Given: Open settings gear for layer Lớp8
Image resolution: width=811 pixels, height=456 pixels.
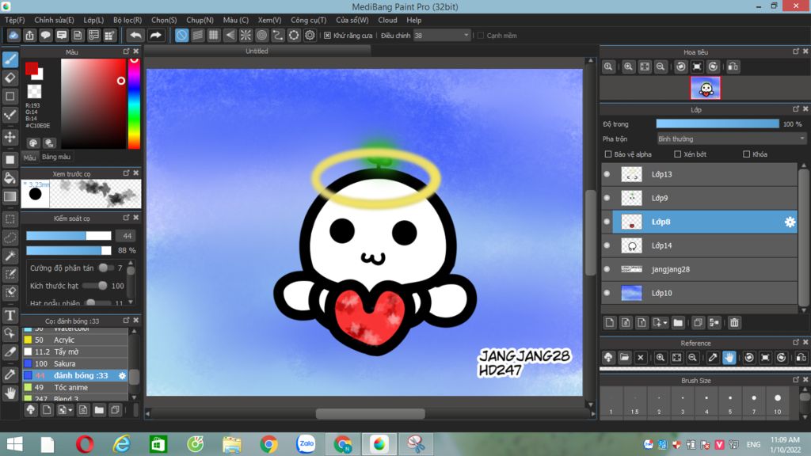Looking at the screenshot, I should coord(790,222).
